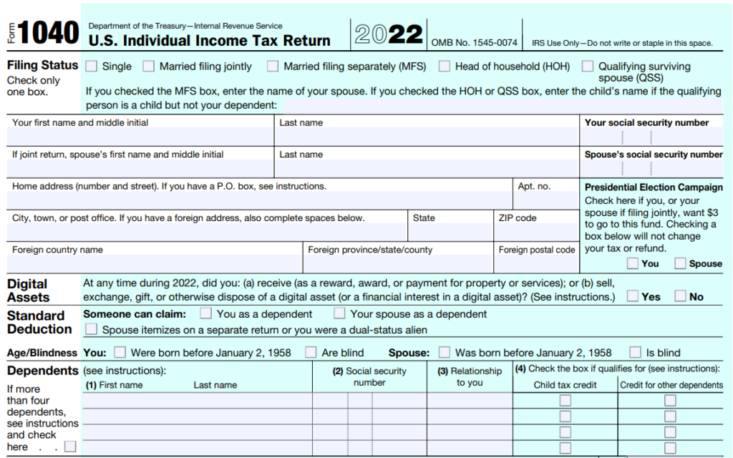The image size is (733, 458).
Task: Click your Last name field
Action: pos(427,137)
